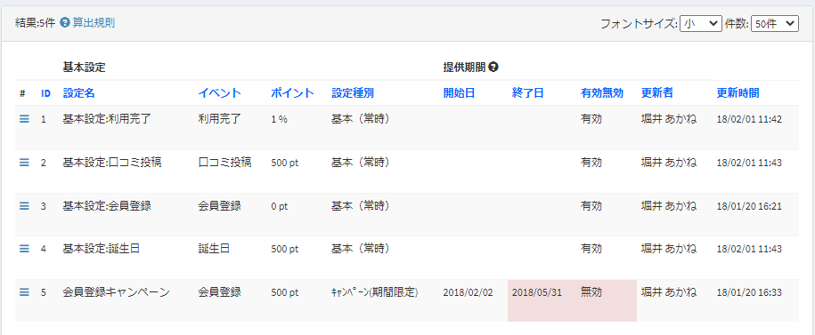
Task: Click the 1 % point value
Action: pyautogui.click(x=279, y=119)
